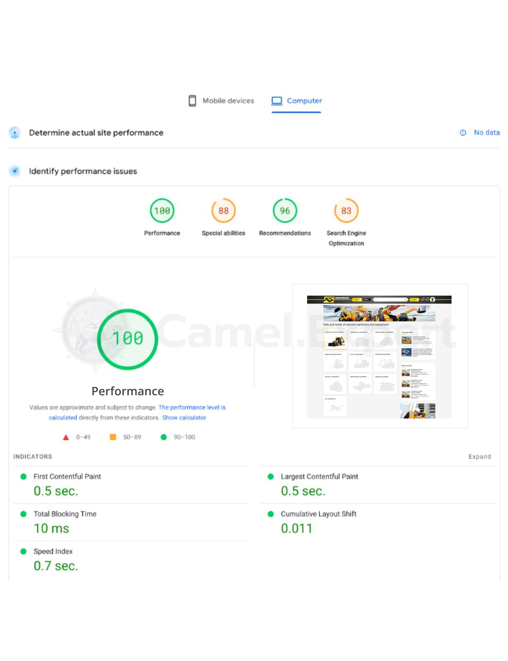Open the Show calculator link

tap(184, 418)
